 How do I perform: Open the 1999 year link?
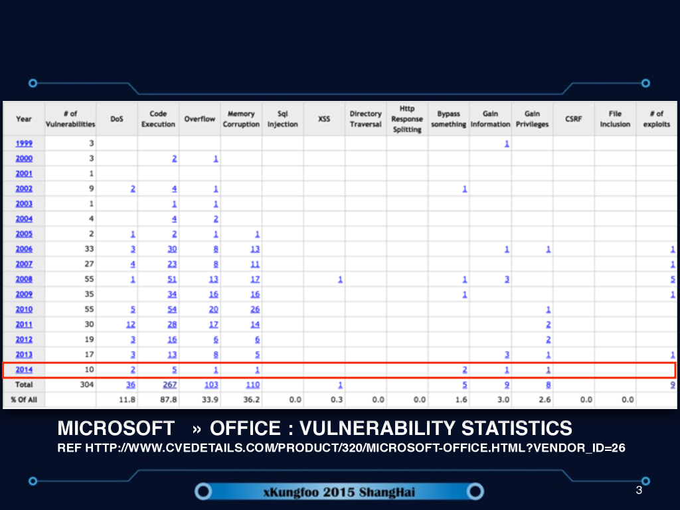(x=24, y=143)
